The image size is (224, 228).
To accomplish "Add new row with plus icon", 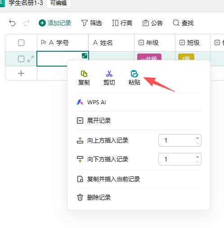I will coord(21,73).
